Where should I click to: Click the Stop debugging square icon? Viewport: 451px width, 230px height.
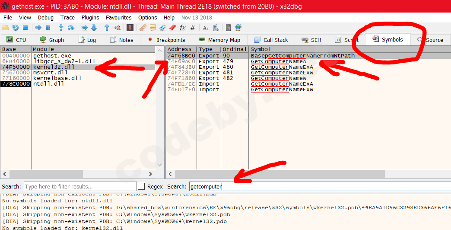click(x=25, y=28)
